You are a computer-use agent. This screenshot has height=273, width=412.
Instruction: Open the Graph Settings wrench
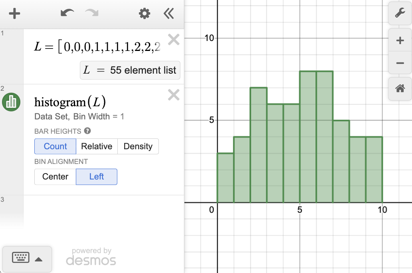point(400,14)
